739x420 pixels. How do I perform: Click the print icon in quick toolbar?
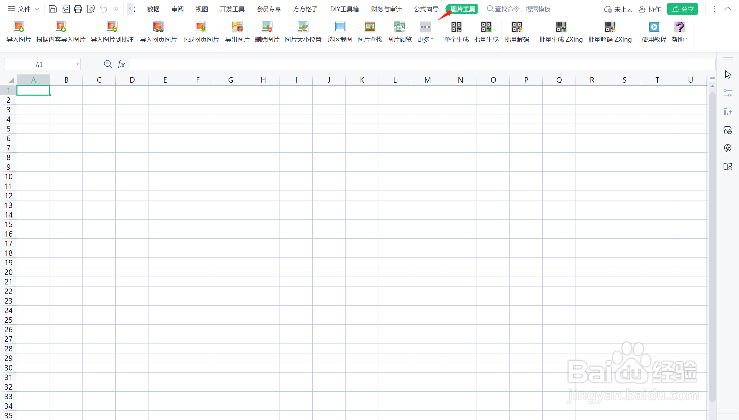(x=78, y=9)
